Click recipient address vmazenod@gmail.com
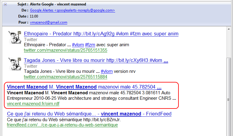Image resolution: width=233 pixels, height=136 pixels. coord(48,22)
